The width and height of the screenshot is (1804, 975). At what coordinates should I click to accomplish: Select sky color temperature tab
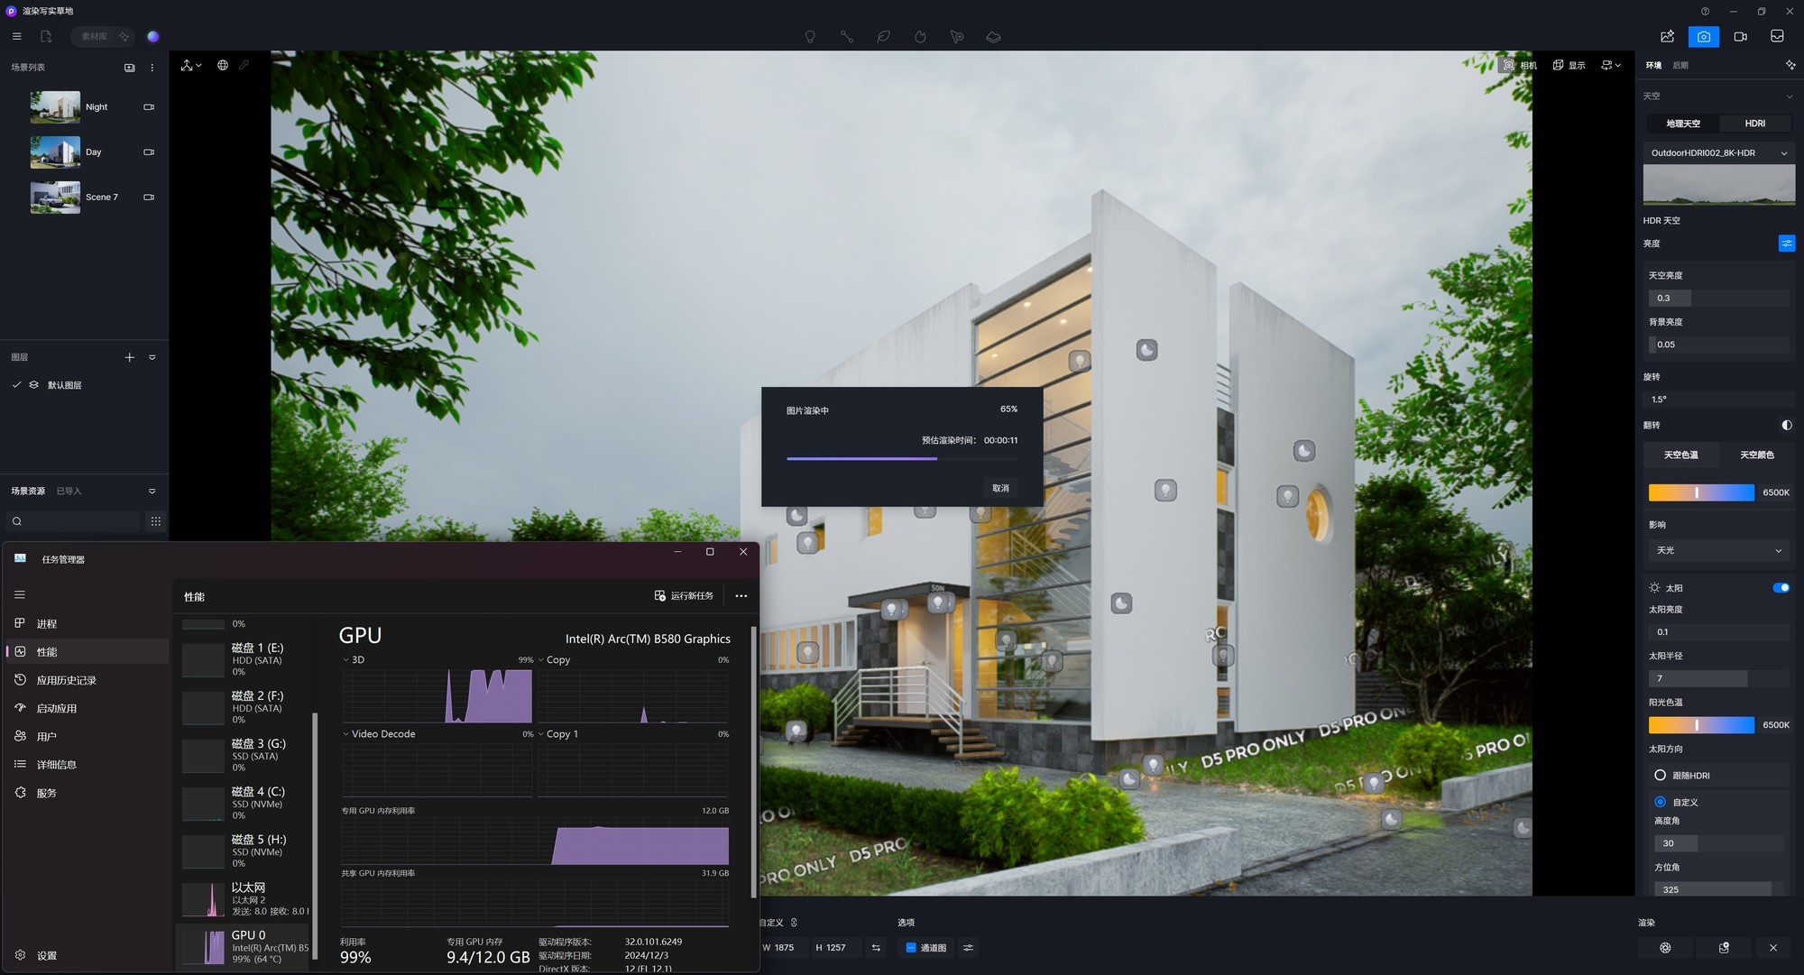click(1680, 455)
